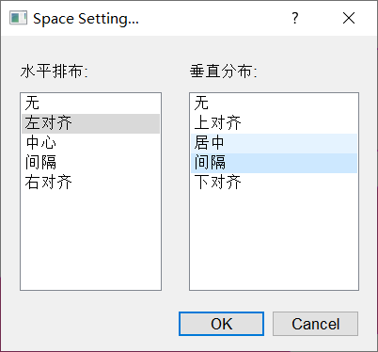Confirm with the OK button
Screen dimensions: 378x352
point(221,324)
